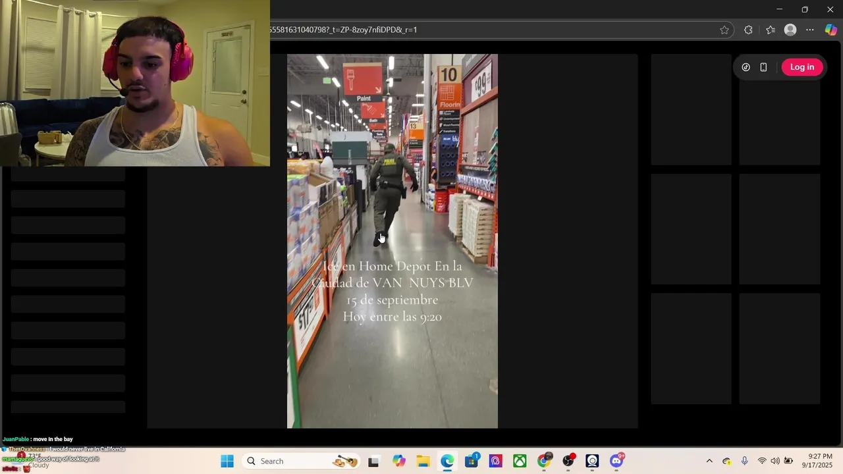Viewport: 843px width, 474px height.
Task: Open the get-app phone icon
Action: (763, 67)
